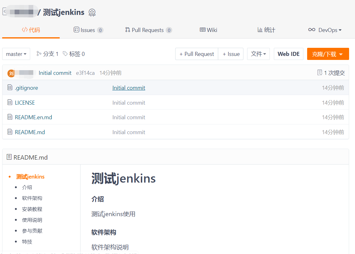View the 标签 0 tags list
Viewport: 355px width, 254px height.
74,54
